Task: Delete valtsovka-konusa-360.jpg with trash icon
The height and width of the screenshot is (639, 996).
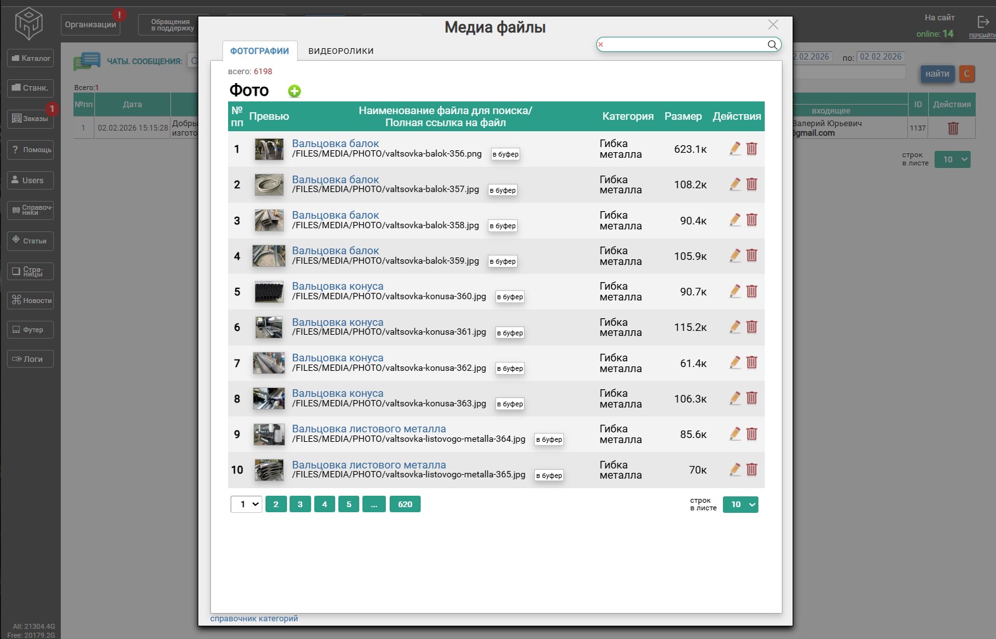Action: tap(752, 292)
